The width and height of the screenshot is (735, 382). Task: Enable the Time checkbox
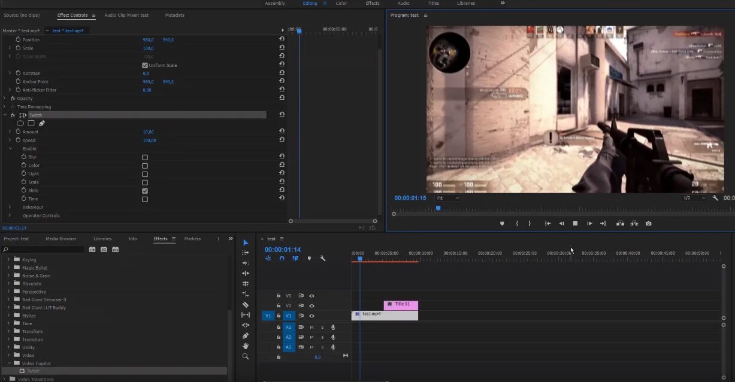point(145,199)
